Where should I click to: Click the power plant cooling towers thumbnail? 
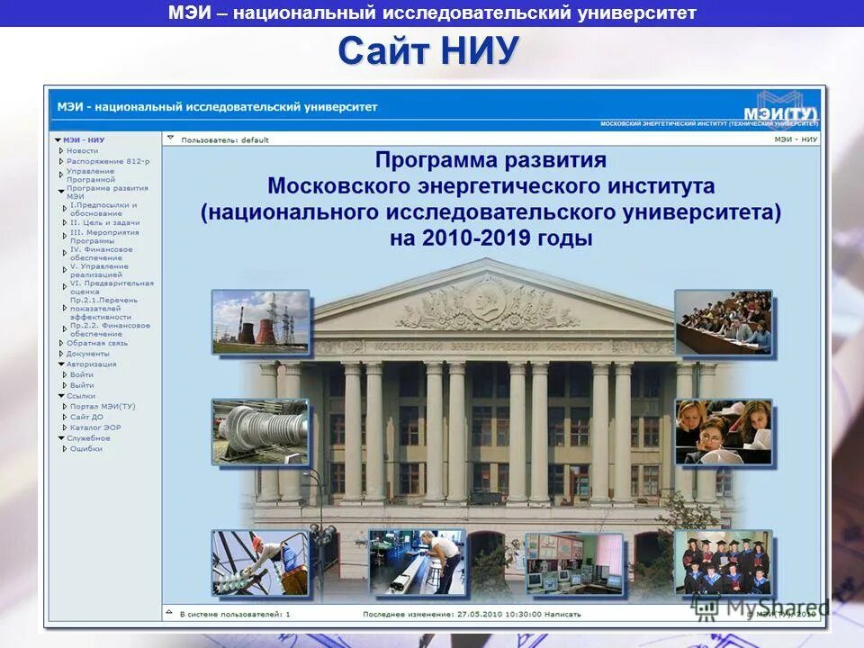(x=261, y=322)
